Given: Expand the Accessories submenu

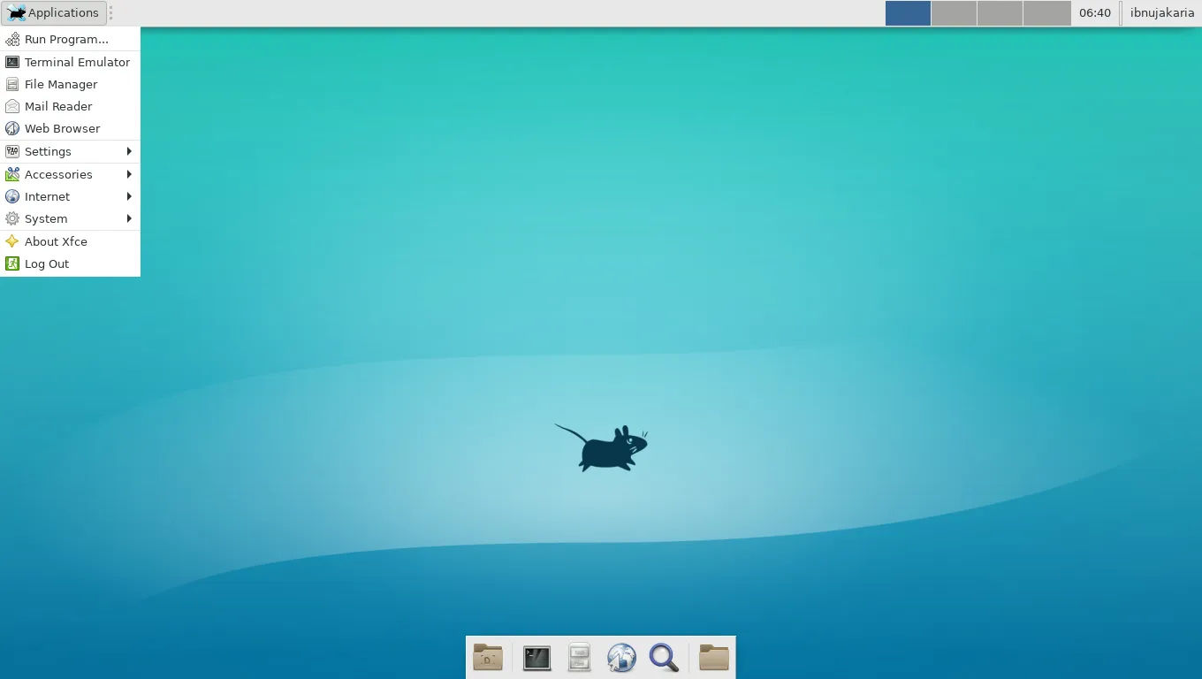Looking at the screenshot, I should click(70, 174).
